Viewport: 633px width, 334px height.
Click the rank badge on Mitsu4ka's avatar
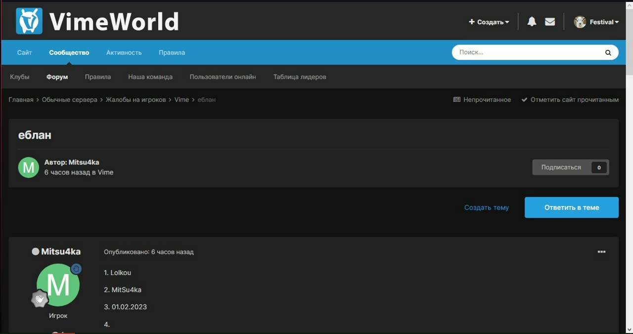(40, 299)
